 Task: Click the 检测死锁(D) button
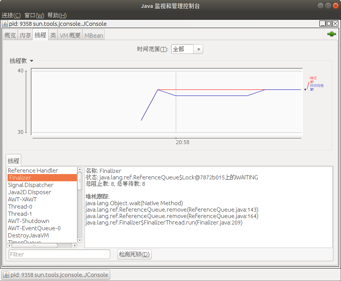(x=134, y=254)
